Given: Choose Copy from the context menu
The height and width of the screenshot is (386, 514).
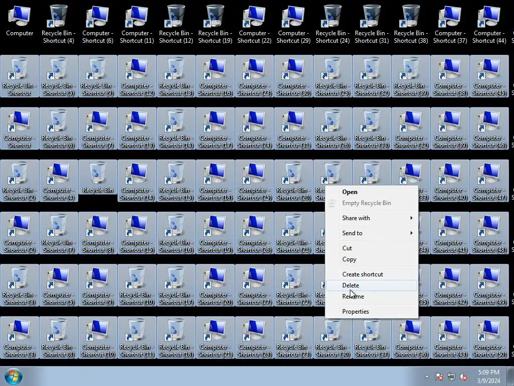Looking at the screenshot, I should pos(372,259).
